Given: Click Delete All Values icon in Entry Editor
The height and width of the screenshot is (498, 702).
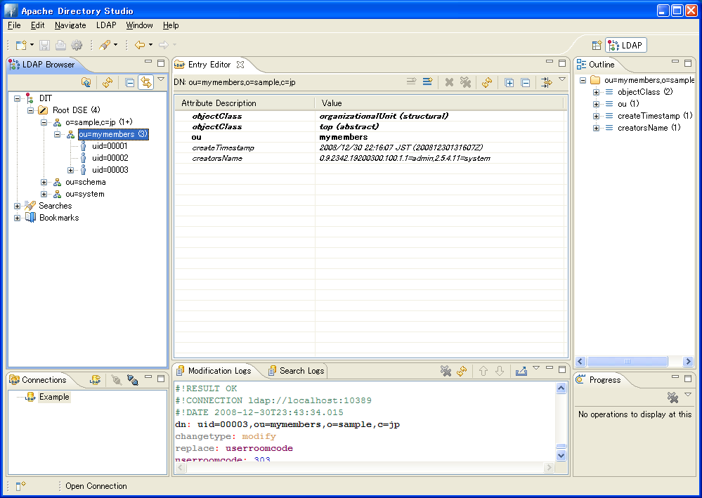Looking at the screenshot, I should [466, 82].
